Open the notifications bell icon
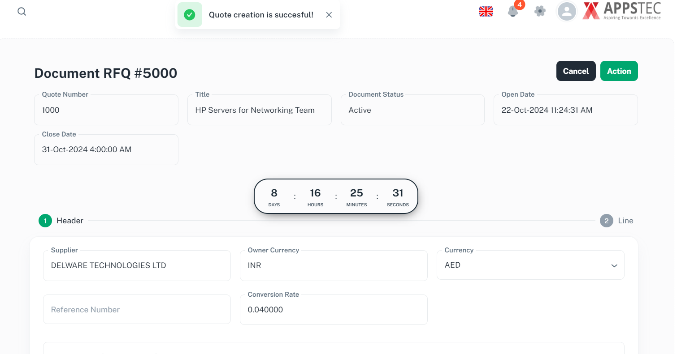The width and height of the screenshot is (677, 354). [513, 12]
